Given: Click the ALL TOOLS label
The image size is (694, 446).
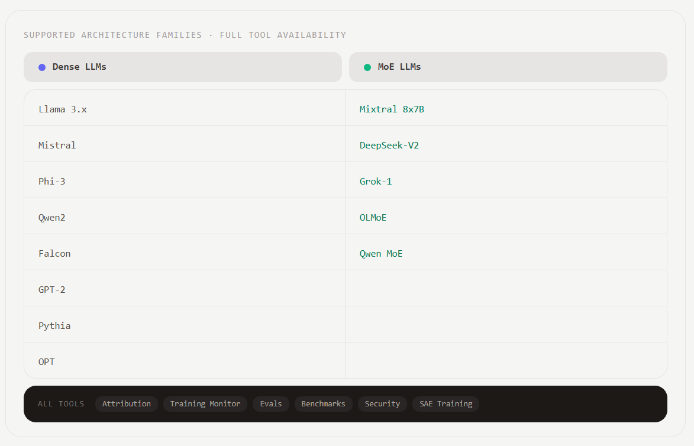Looking at the screenshot, I should point(61,404).
